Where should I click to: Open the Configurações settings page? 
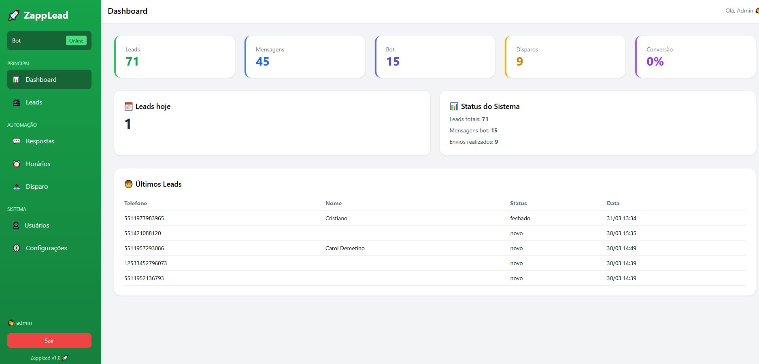point(46,248)
